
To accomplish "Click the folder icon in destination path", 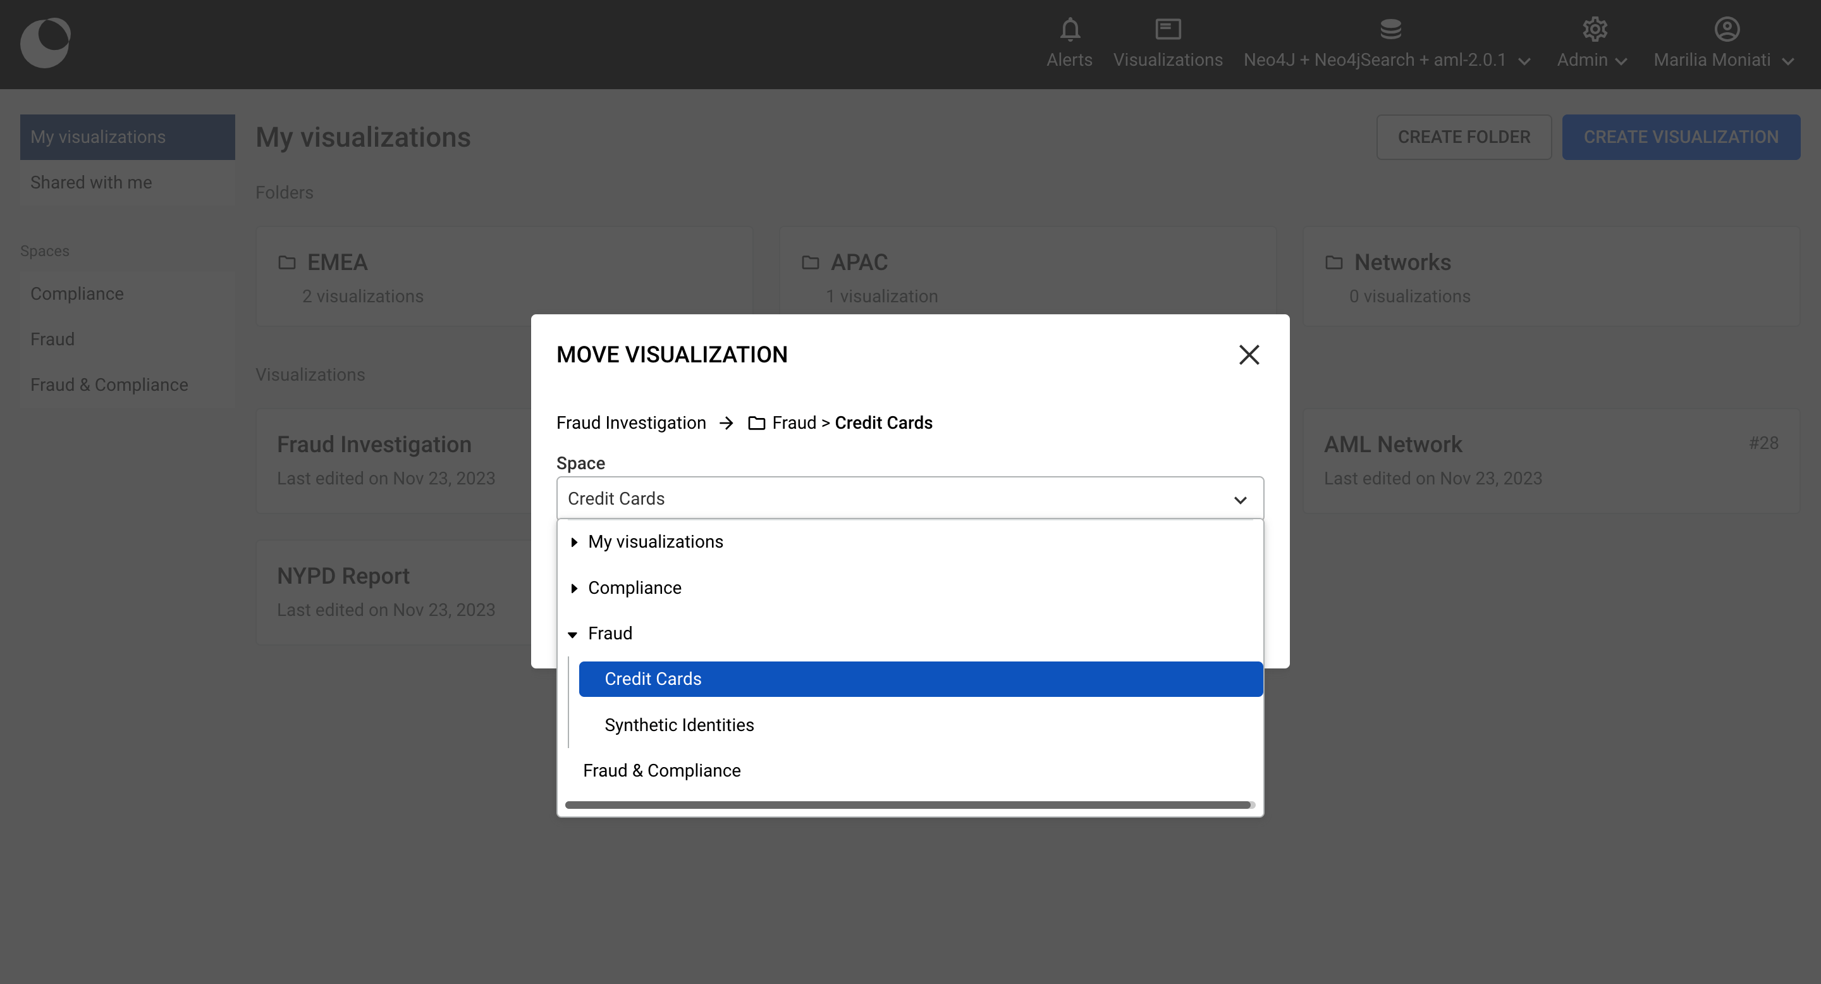I will tap(756, 424).
